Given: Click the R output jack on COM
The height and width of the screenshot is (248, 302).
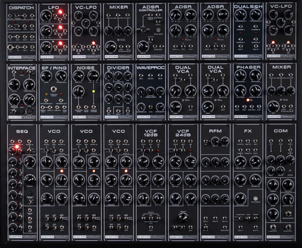Looking at the screenshot, I should [x=288, y=227].
